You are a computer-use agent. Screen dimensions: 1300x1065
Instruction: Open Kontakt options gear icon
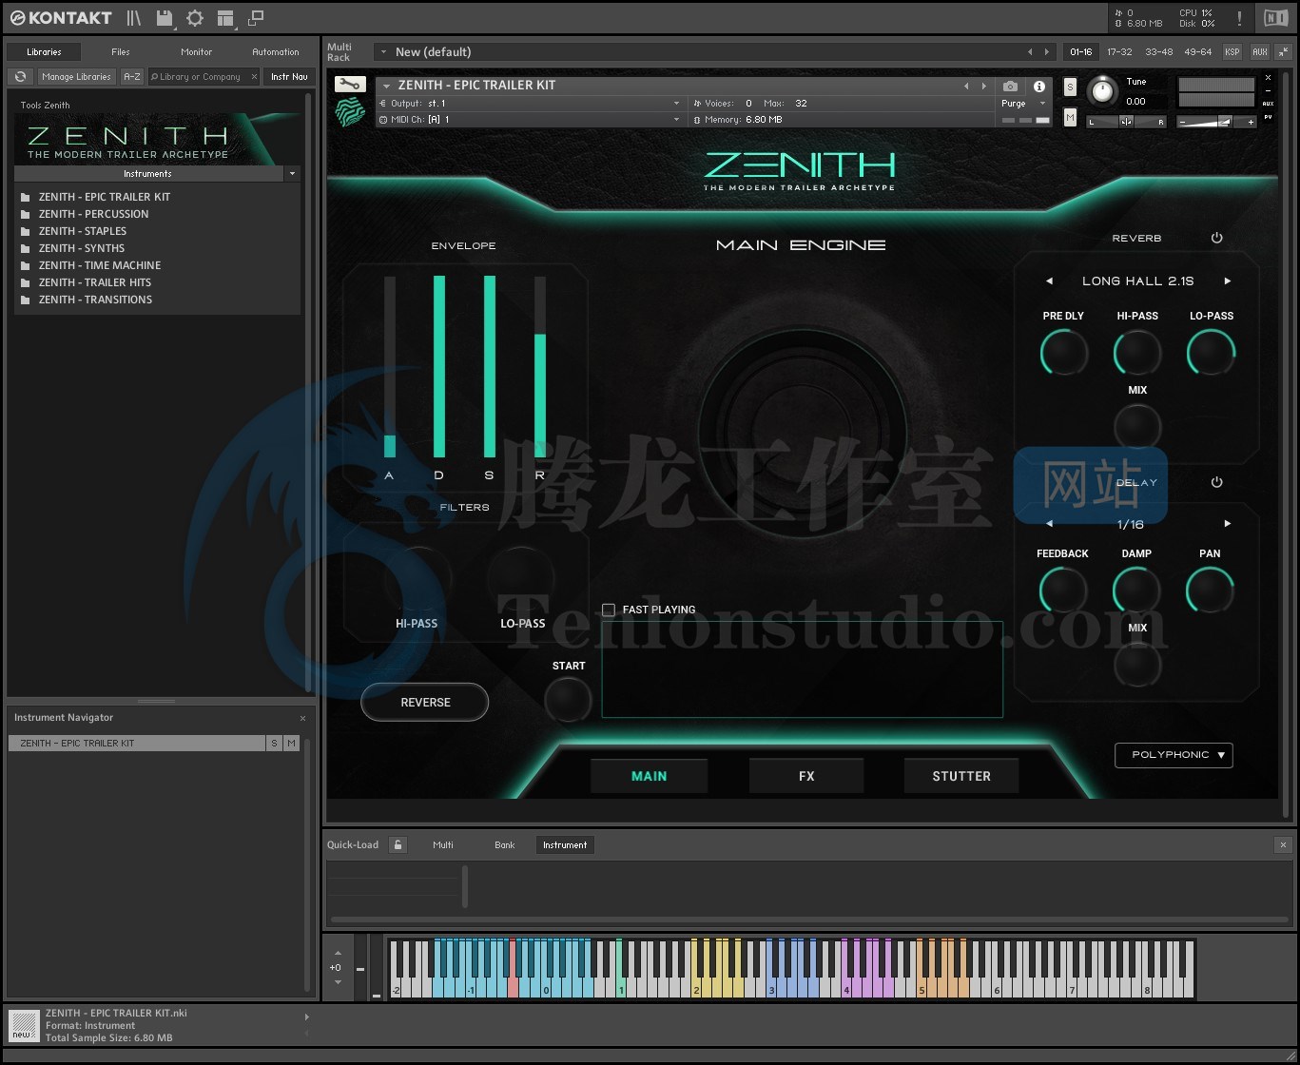click(x=195, y=18)
